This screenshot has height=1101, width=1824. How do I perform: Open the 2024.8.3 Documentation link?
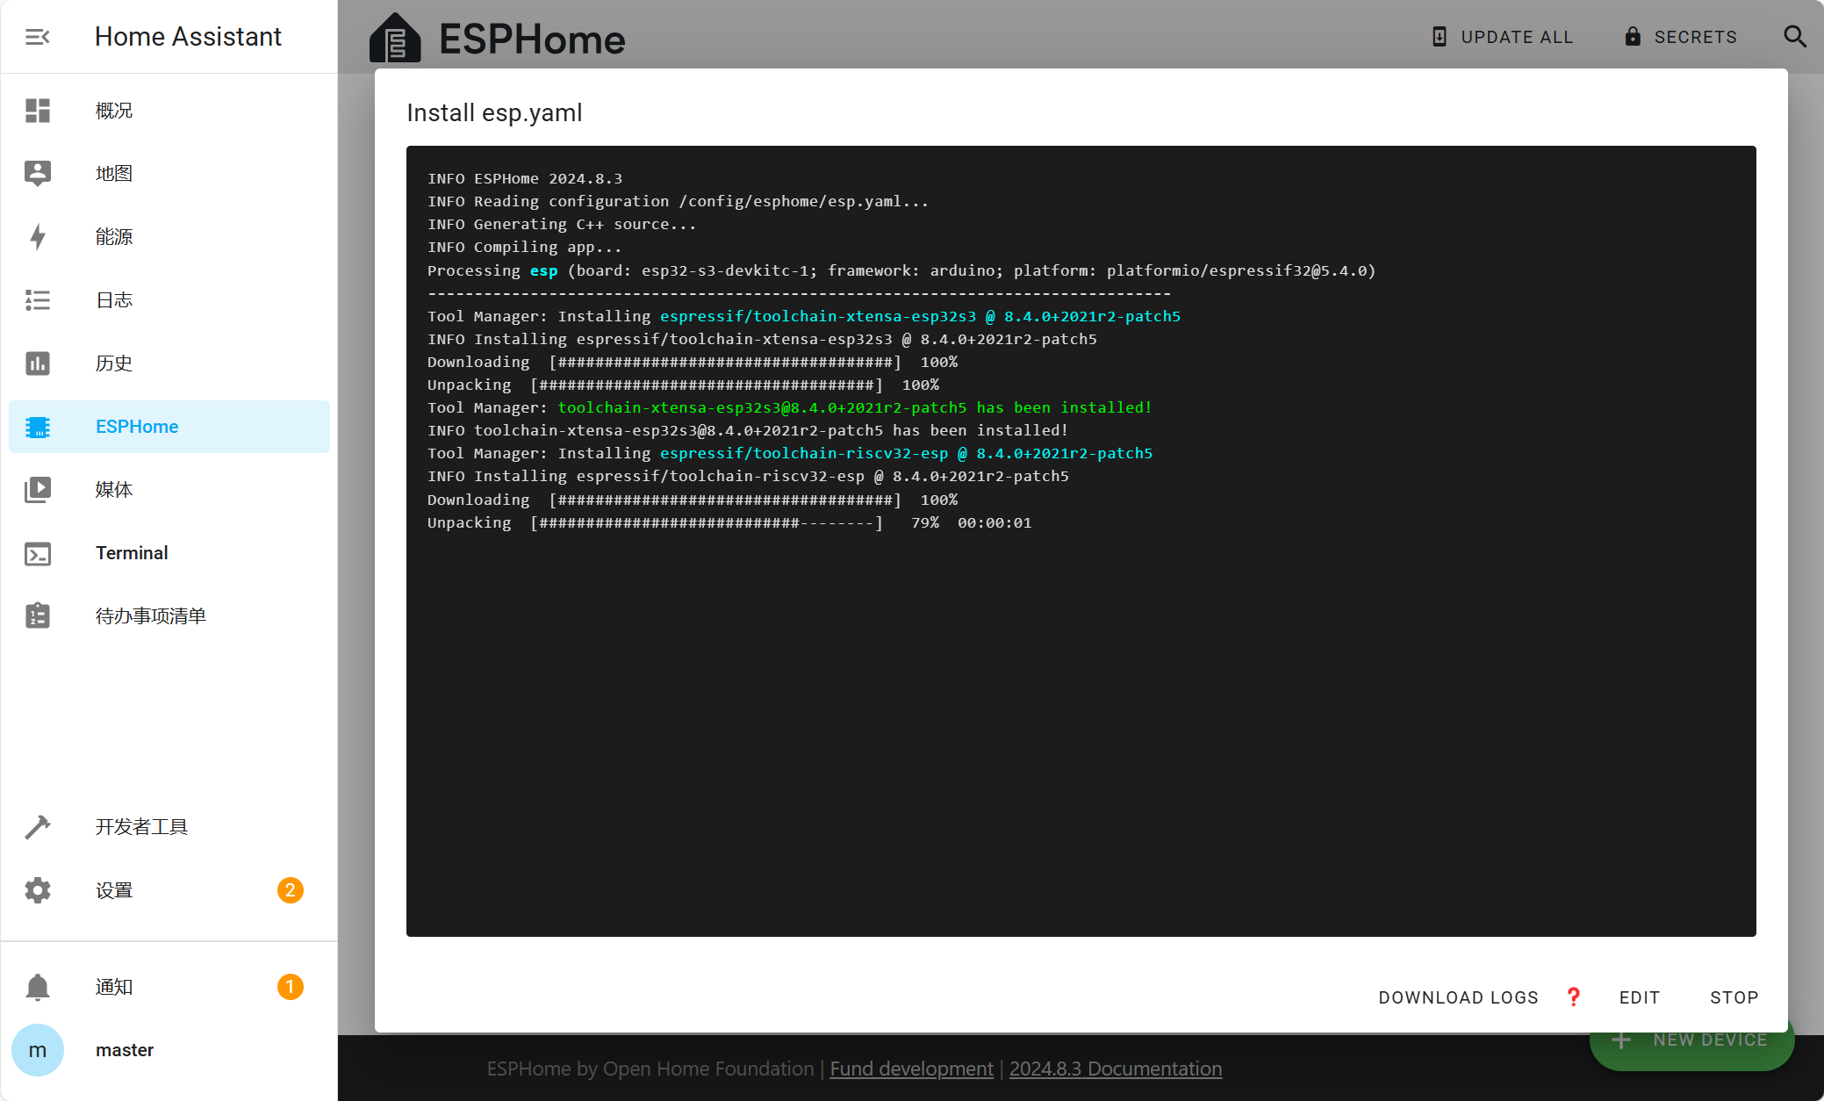[1115, 1069]
